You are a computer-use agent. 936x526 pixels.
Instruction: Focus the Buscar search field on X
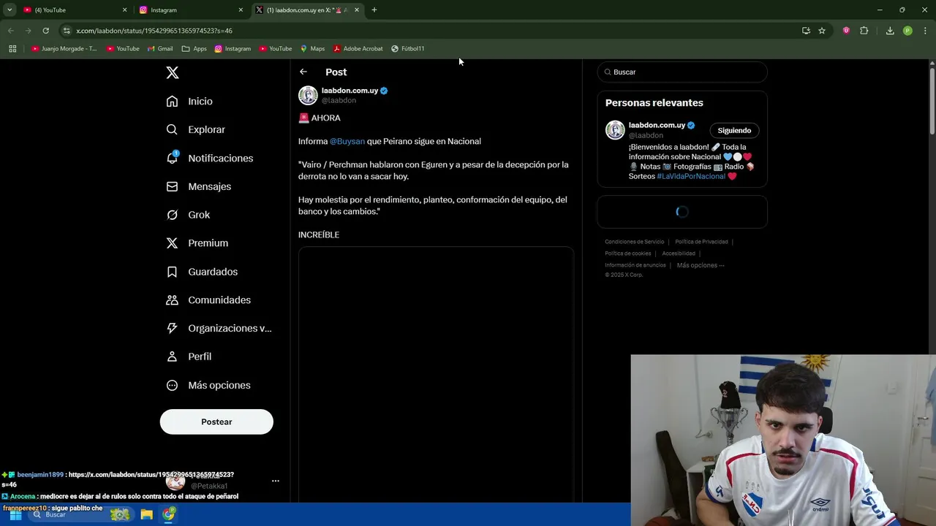682,72
